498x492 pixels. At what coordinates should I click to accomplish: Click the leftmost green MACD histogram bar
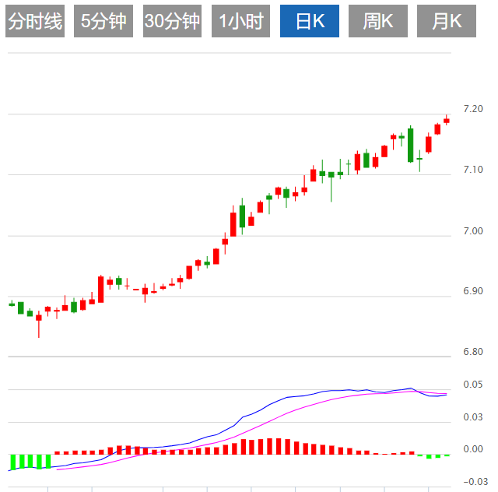coord(12,461)
